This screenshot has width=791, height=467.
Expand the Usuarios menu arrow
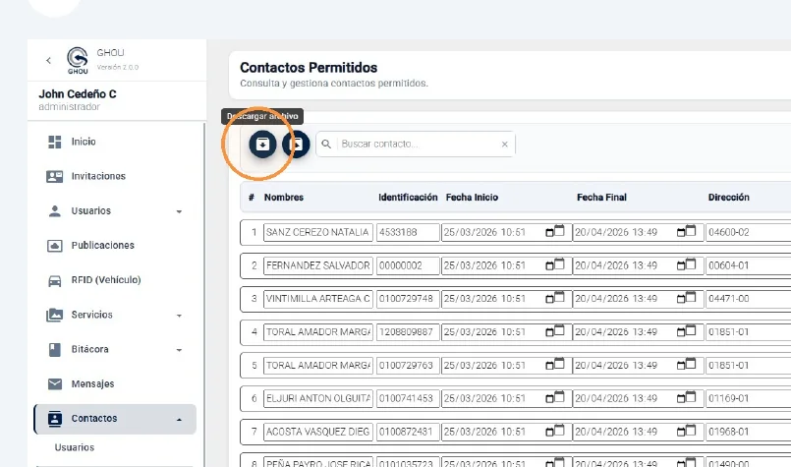pyautogui.click(x=179, y=211)
